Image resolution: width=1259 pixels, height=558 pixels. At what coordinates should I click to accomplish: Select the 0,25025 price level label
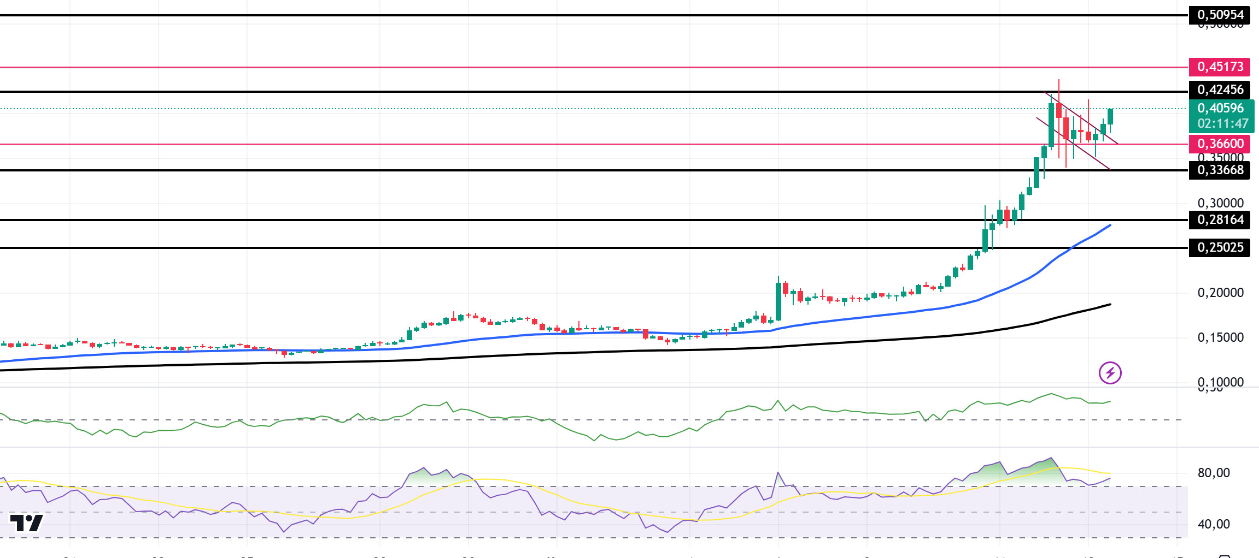tap(1220, 247)
